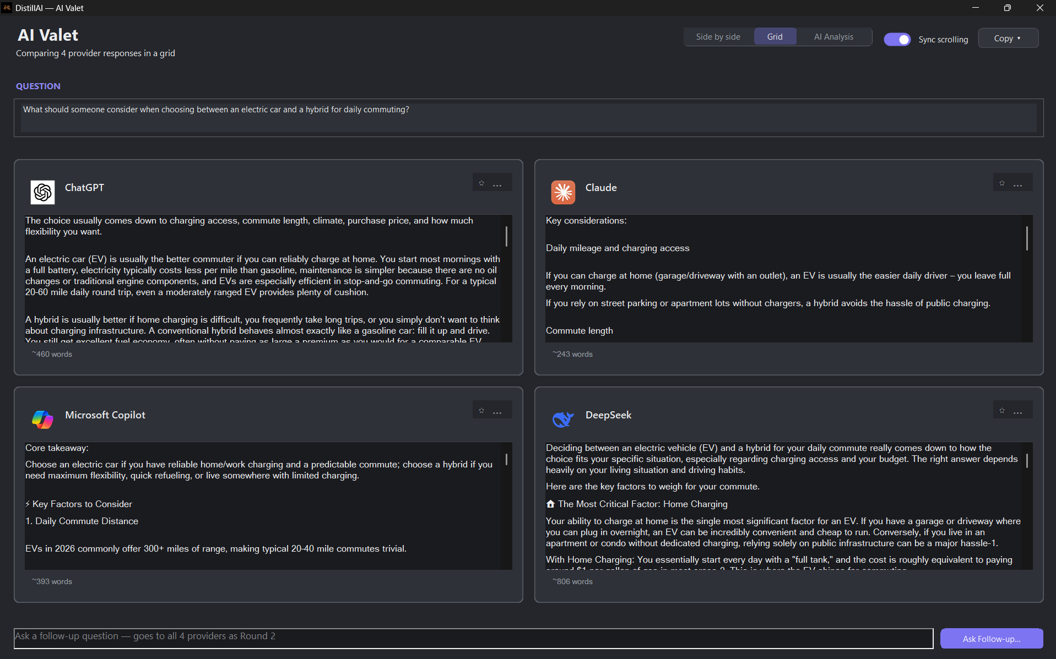Click the DeepSeek response scrollbar
1056x659 pixels.
point(1027,460)
